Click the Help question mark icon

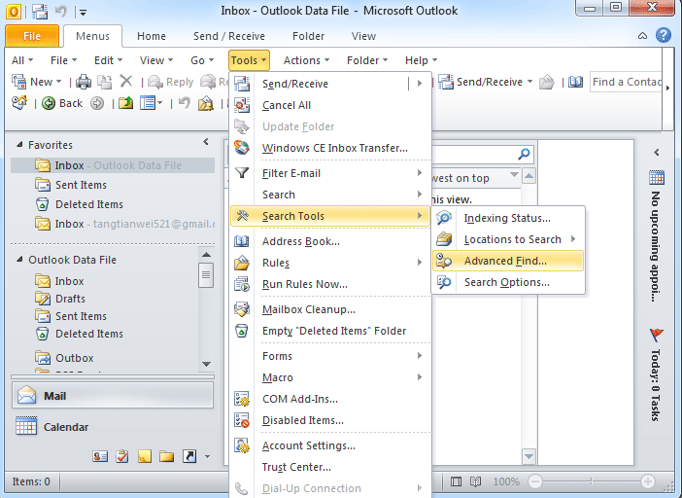pos(664,35)
